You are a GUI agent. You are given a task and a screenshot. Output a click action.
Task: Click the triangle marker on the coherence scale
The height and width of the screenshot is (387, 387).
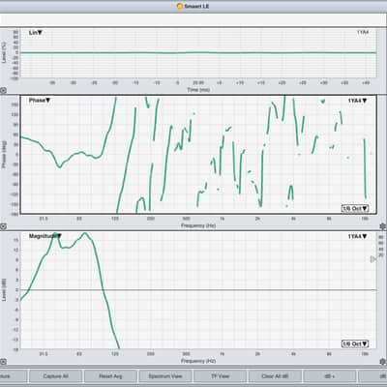(x=372, y=259)
